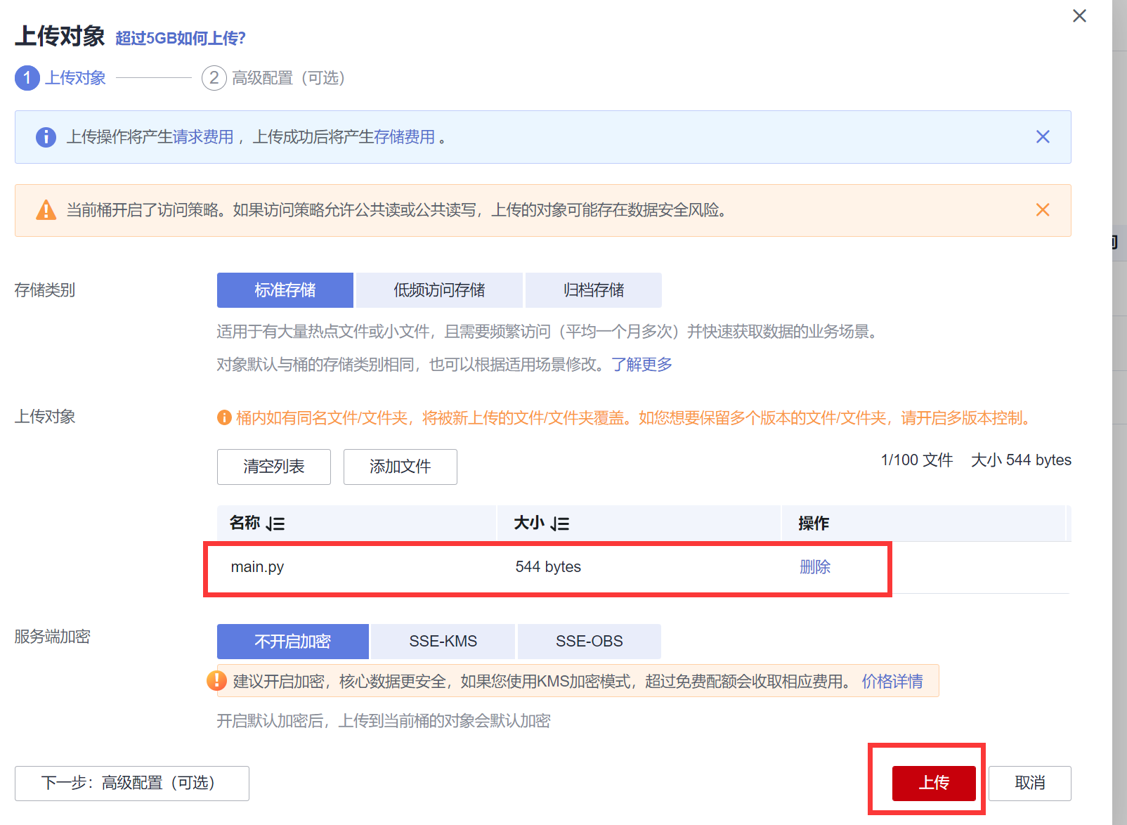
Task: Close the upload object dialog
Action: tap(1079, 15)
